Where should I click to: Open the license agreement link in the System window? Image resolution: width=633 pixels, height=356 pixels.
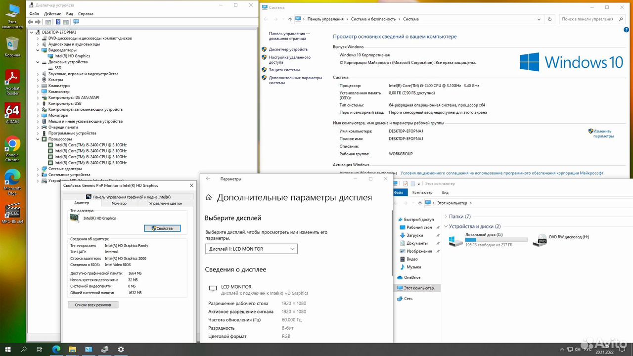coord(502,173)
